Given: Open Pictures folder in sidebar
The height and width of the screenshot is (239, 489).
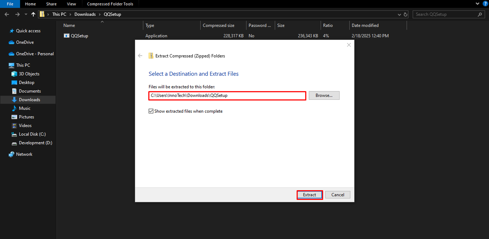Looking at the screenshot, I should pyautogui.click(x=27, y=117).
